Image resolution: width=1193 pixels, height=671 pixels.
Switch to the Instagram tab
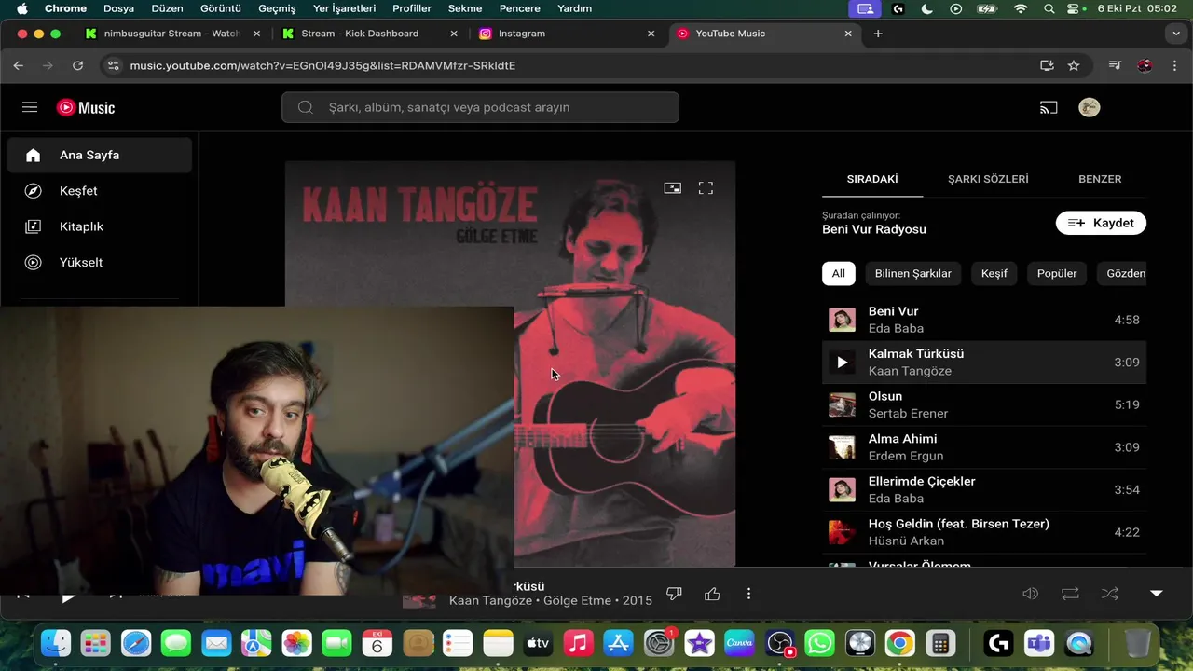[567, 34]
